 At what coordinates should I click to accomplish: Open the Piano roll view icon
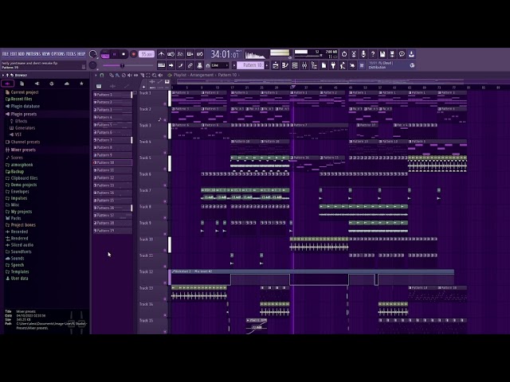[285, 65]
